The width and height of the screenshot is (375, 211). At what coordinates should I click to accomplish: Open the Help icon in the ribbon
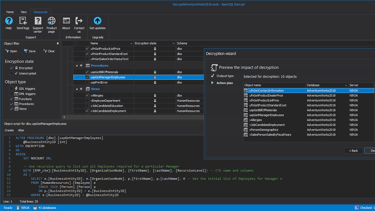pos(9,21)
